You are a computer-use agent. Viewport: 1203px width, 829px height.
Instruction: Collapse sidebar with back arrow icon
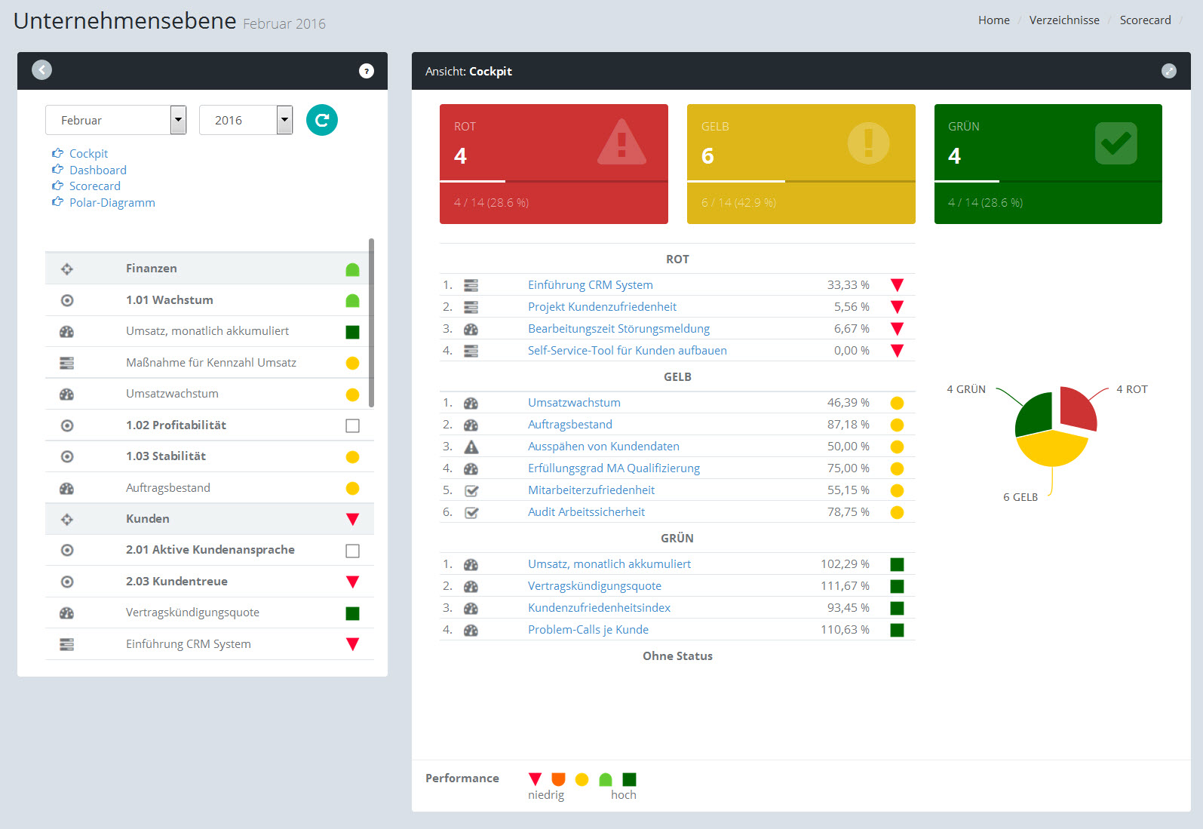tap(42, 70)
